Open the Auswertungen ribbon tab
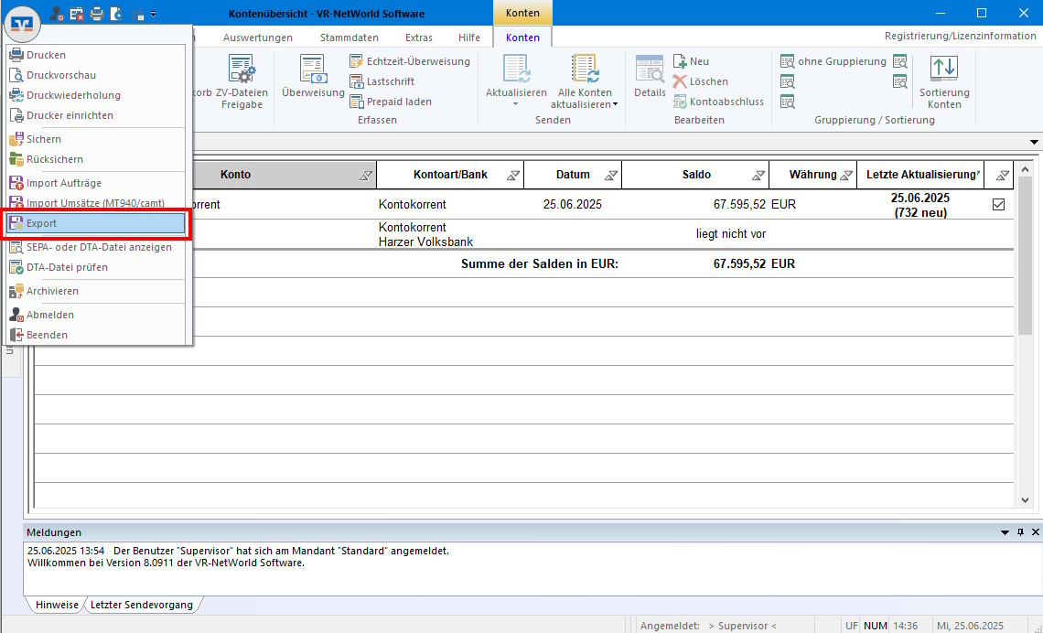Screen dimensions: 1043x633 [x=257, y=38]
